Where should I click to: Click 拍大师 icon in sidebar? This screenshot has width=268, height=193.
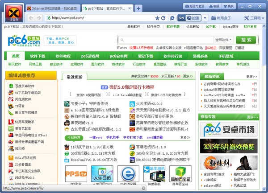pos(11,148)
